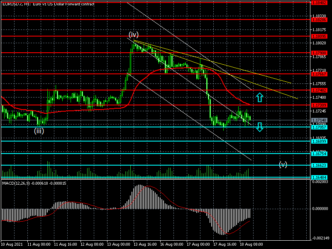Select the (iv) wave label

tap(134, 34)
